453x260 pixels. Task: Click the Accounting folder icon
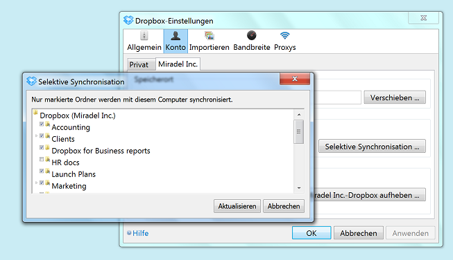coord(48,124)
